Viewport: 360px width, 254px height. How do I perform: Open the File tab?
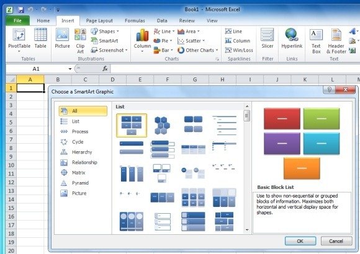pos(17,20)
